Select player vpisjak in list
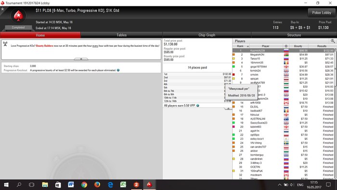The height and width of the screenshot is (190, 337). coord(283,79)
